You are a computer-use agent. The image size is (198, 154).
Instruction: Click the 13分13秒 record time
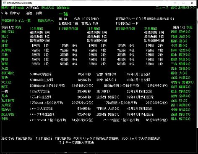84,74
